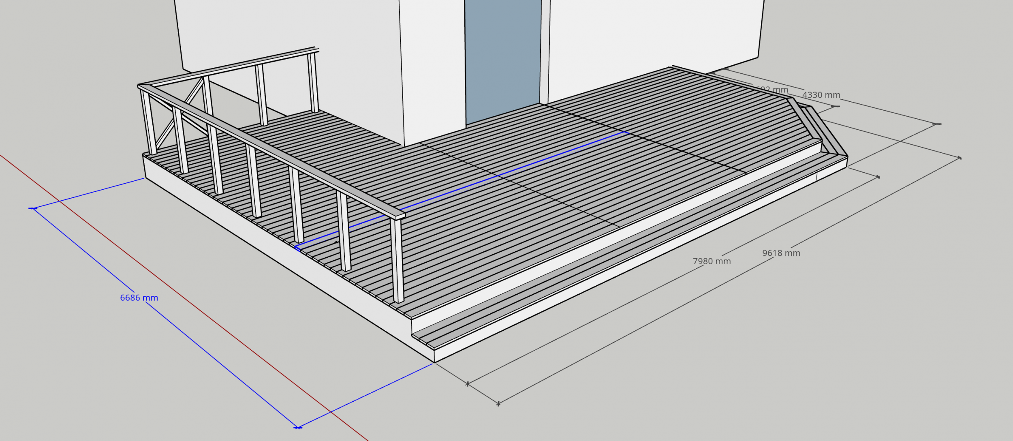Select the 9618 mm dimension text
Screen dimensions: 1013x441
tap(781, 253)
